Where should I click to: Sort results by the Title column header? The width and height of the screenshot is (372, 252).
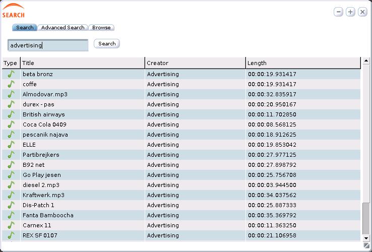[83, 63]
